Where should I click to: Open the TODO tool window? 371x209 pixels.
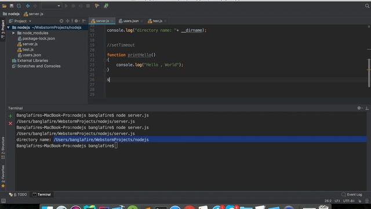coord(18,194)
